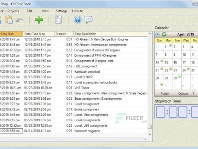Click the vertical scrollbar thumb
198x149 pixels.
150,127
